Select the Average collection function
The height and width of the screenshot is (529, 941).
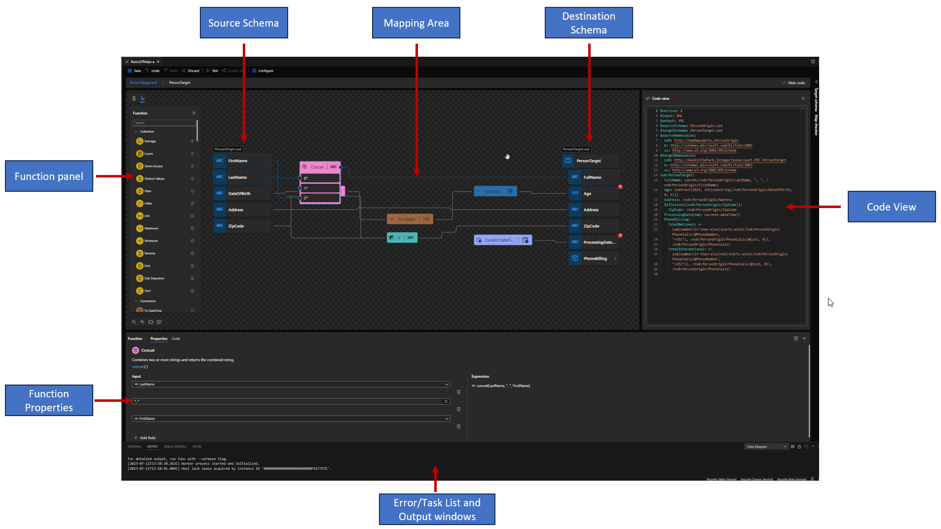click(x=150, y=141)
